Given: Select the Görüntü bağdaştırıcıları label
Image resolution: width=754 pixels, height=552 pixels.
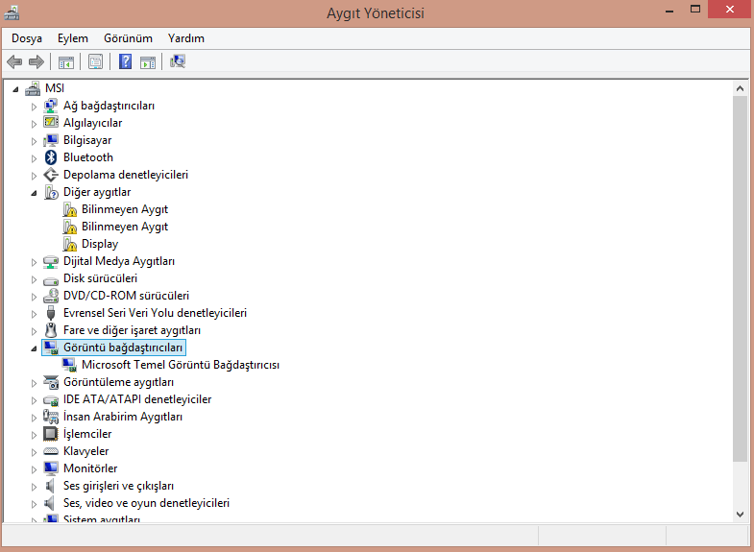Looking at the screenshot, I should point(123,348).
